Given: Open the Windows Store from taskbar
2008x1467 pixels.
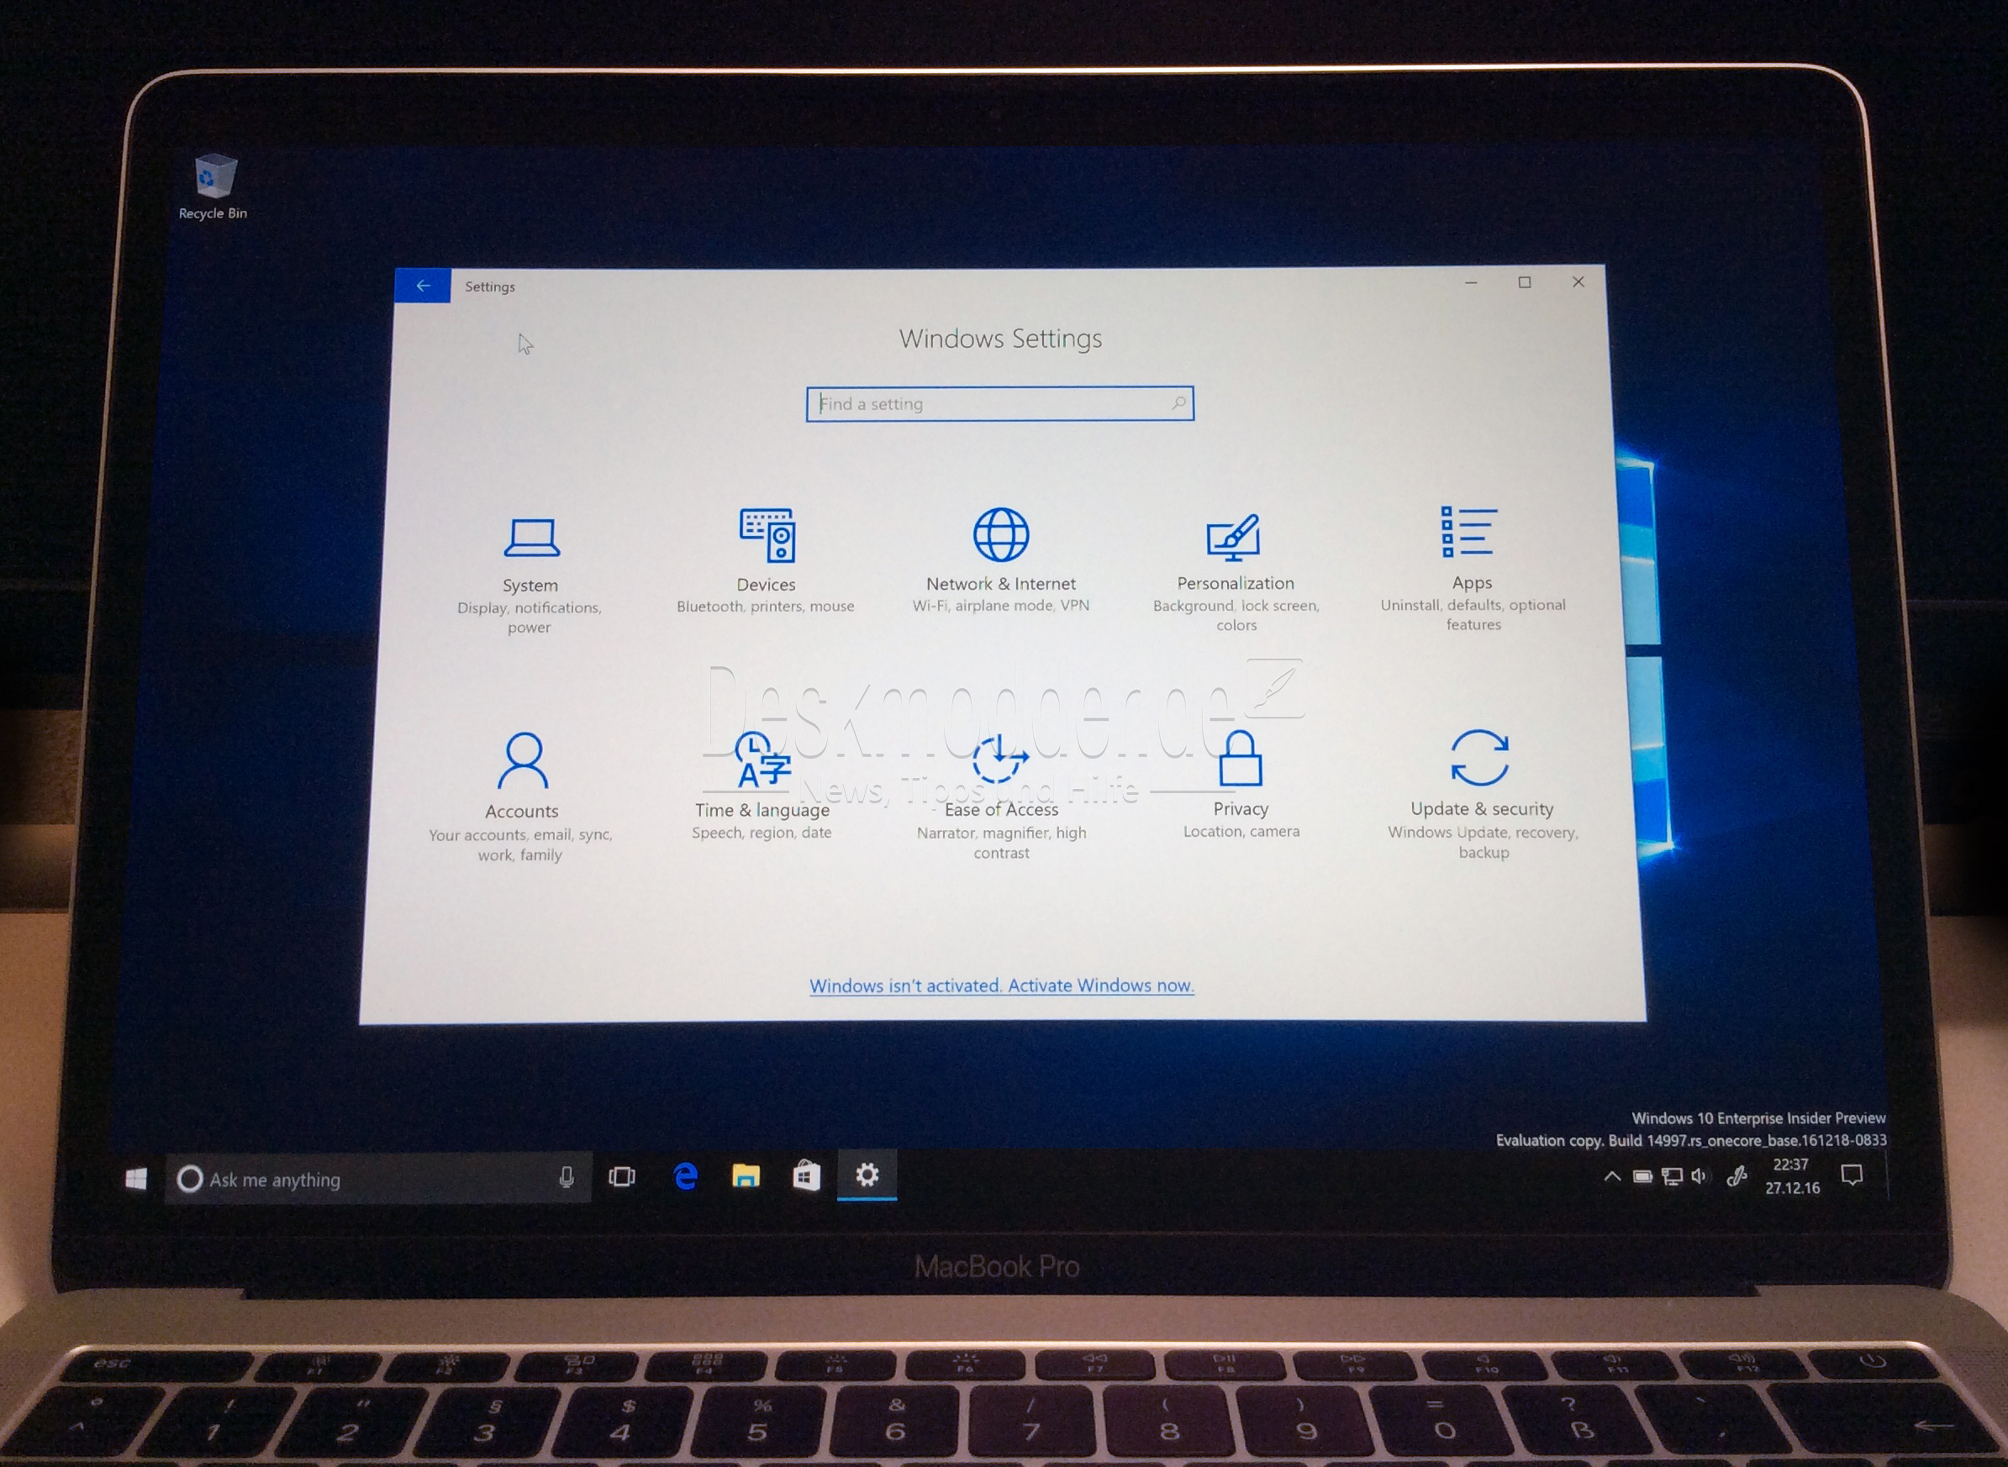Looking at the screenshot, I should click(x=806, y=1175).
